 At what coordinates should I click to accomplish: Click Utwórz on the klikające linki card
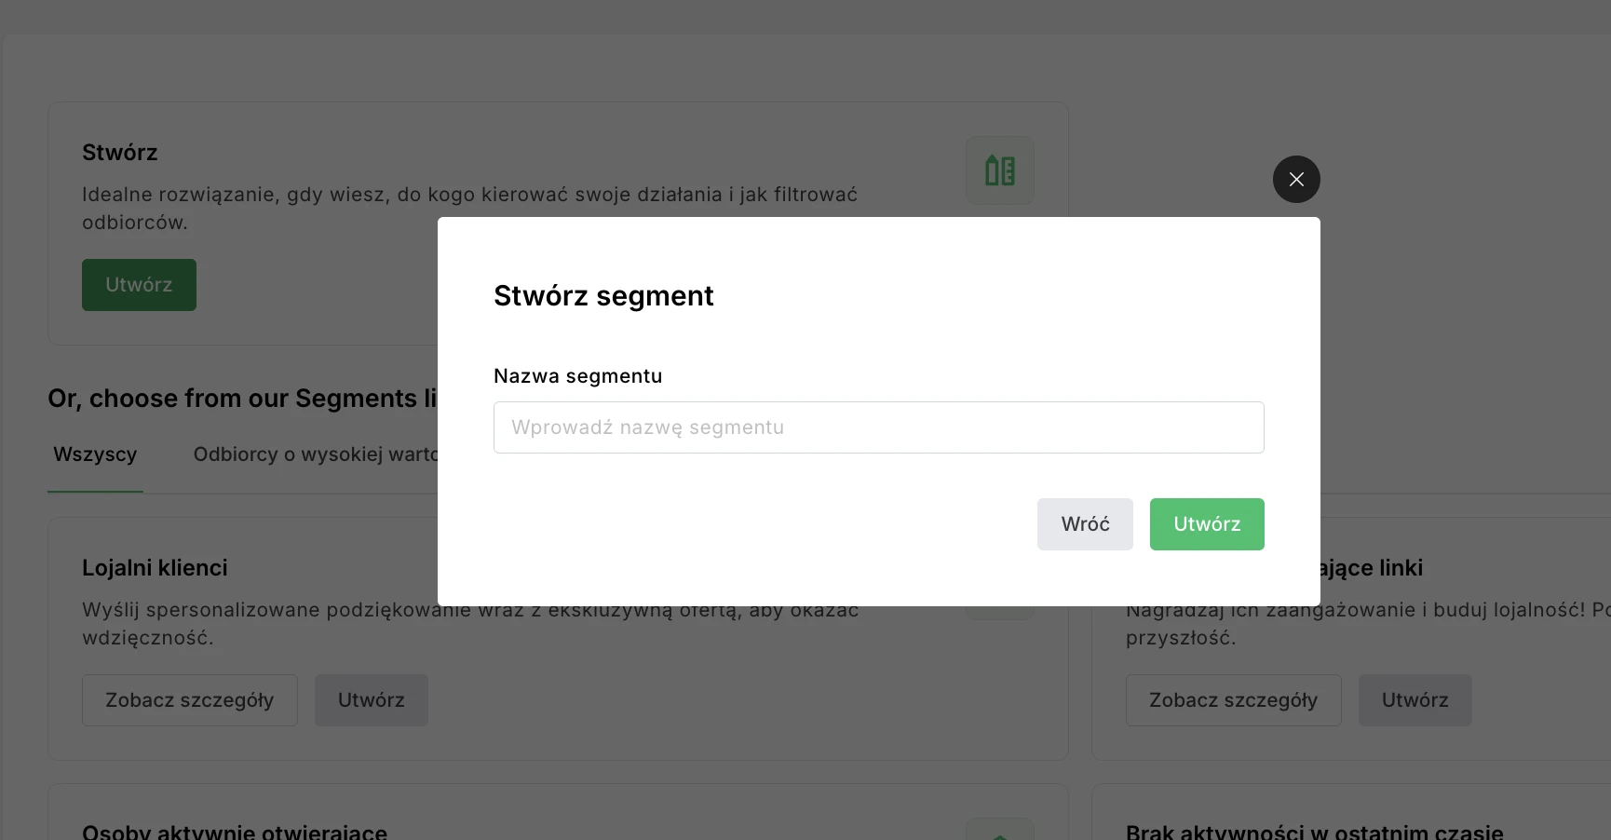(1415, 699)
